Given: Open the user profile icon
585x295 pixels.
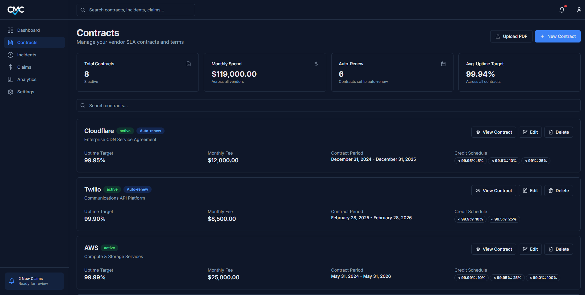Looking at the screenshot, I should point(579,10).
